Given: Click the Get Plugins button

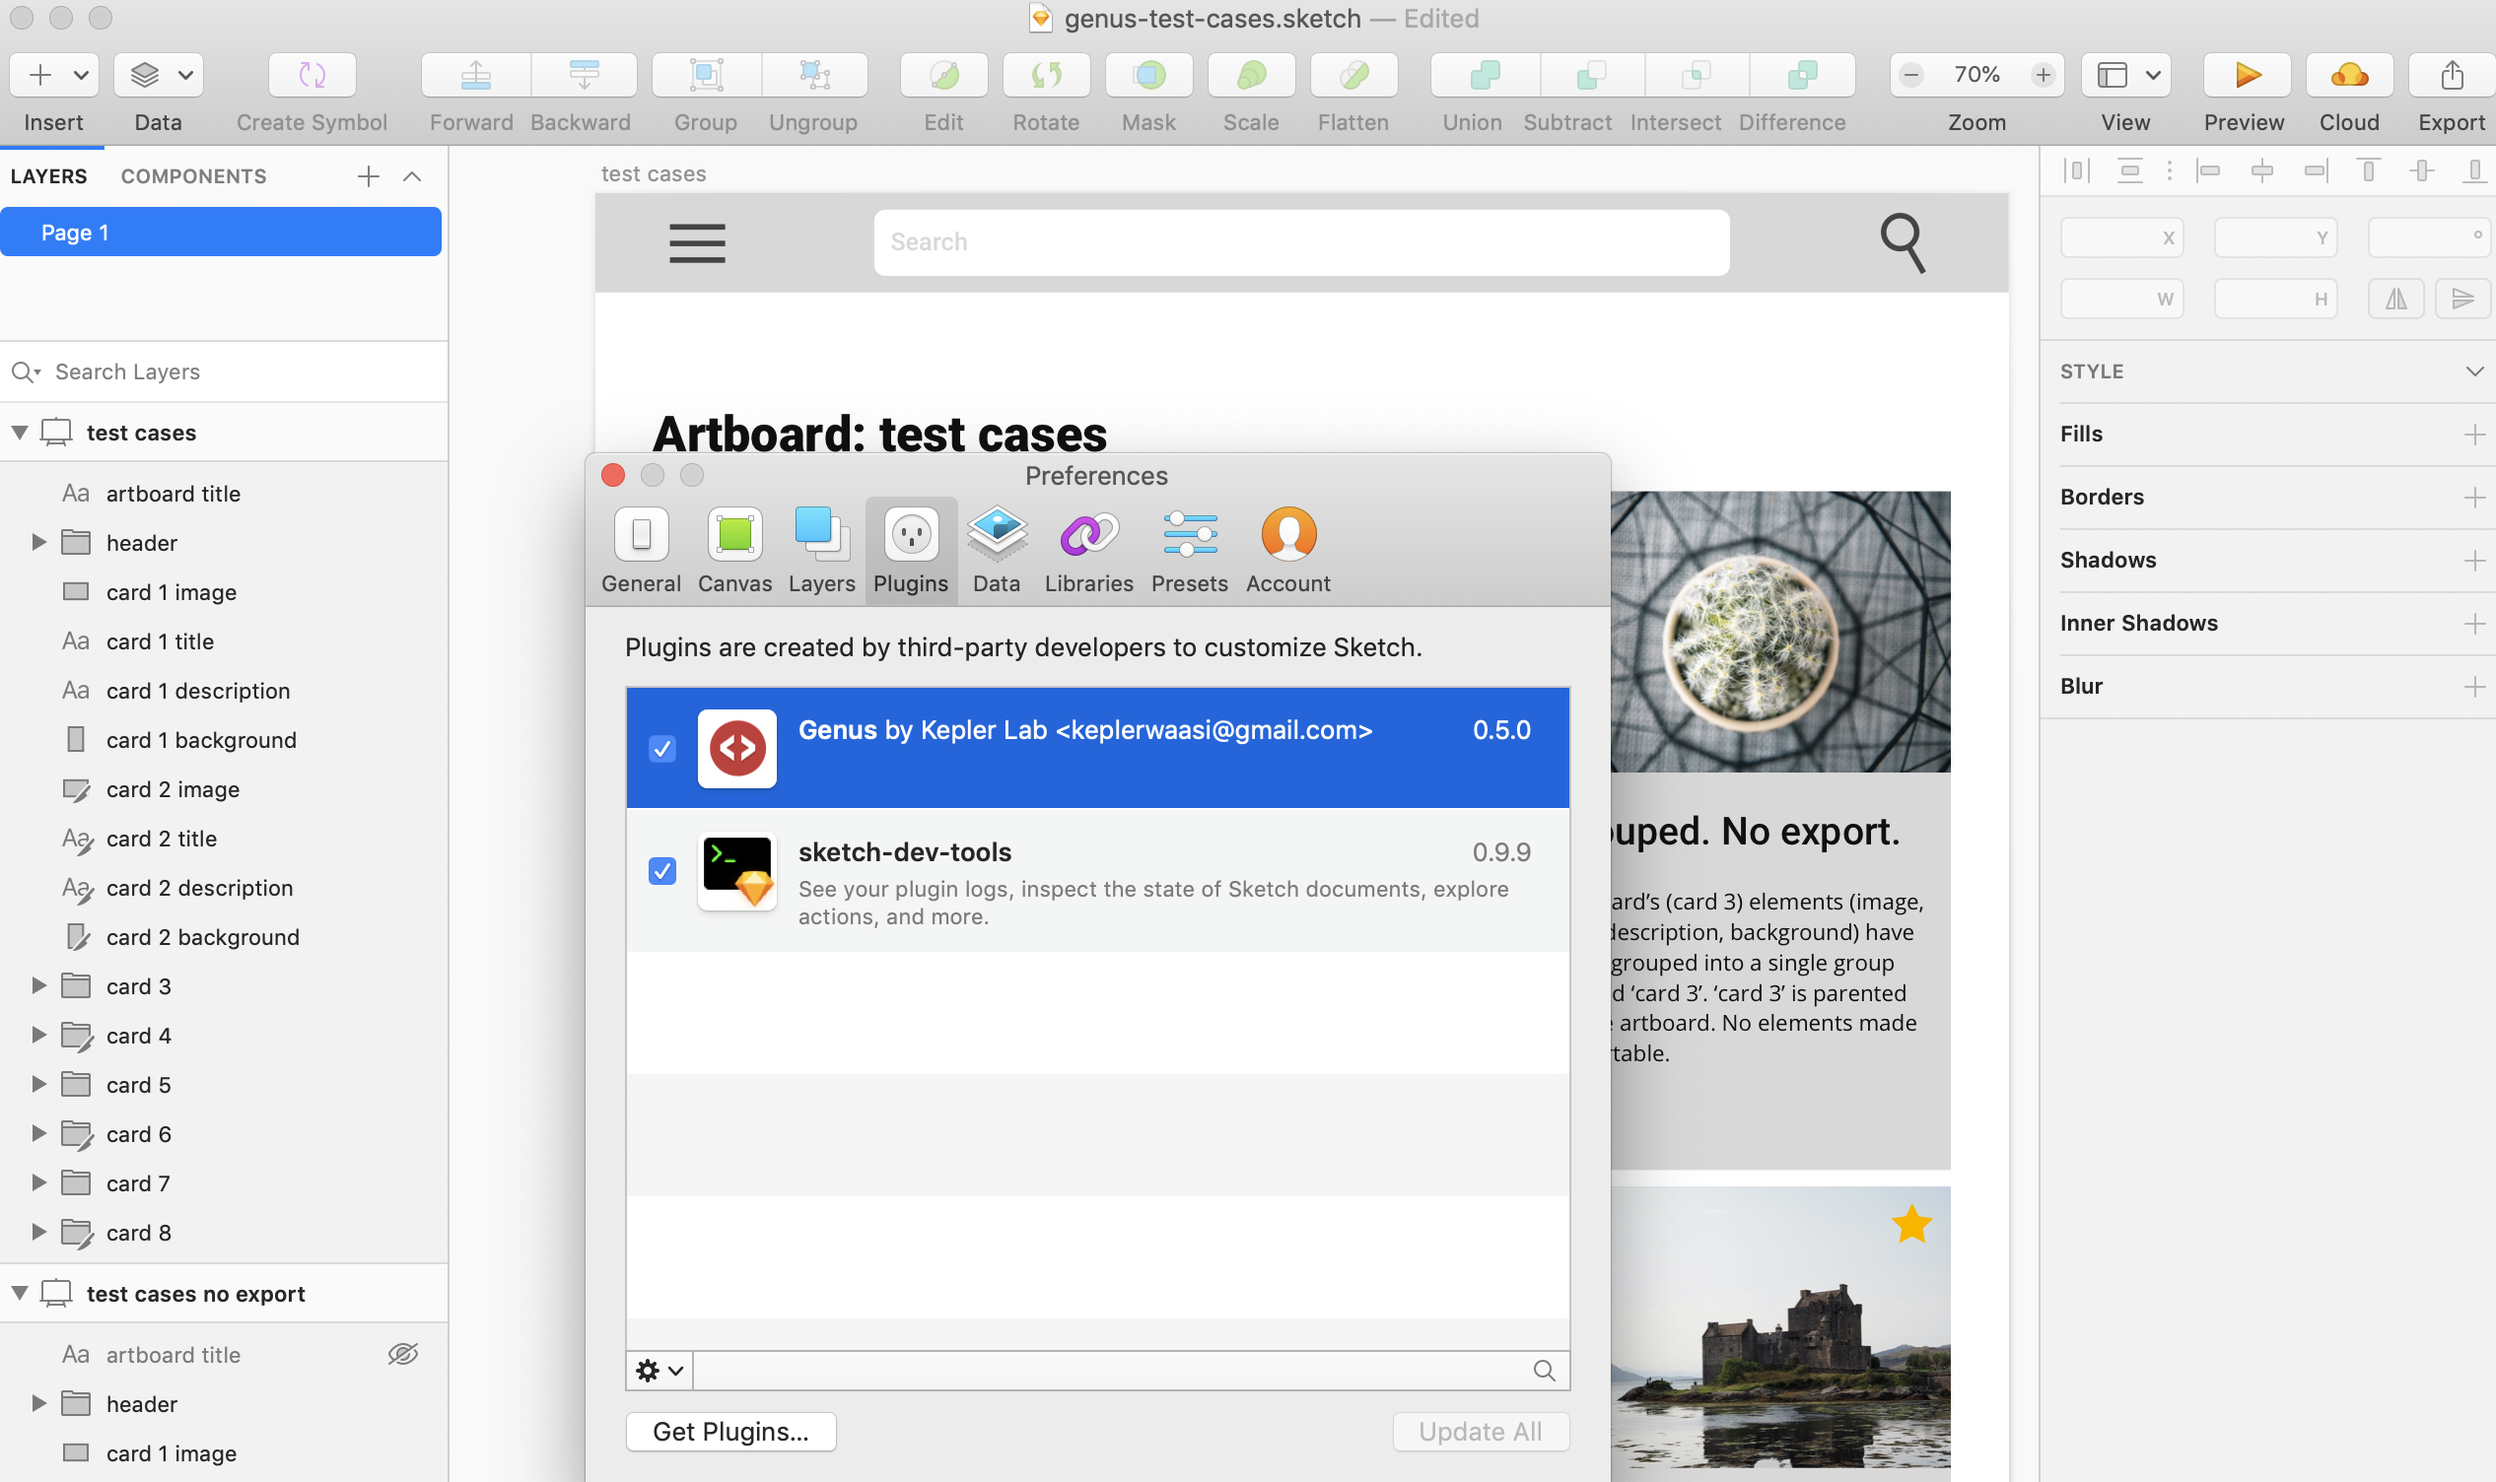Looking at the screenshot, I should 730,1431.
